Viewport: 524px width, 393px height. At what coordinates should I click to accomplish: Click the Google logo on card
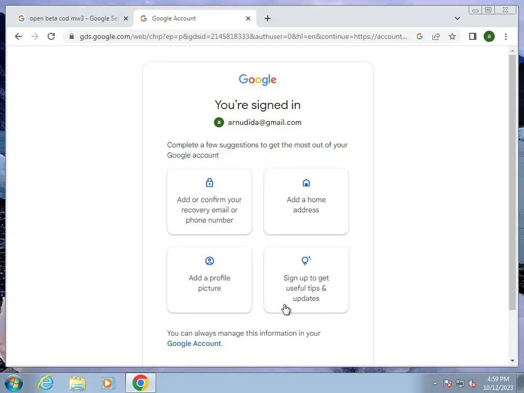[x=258, y=79]
